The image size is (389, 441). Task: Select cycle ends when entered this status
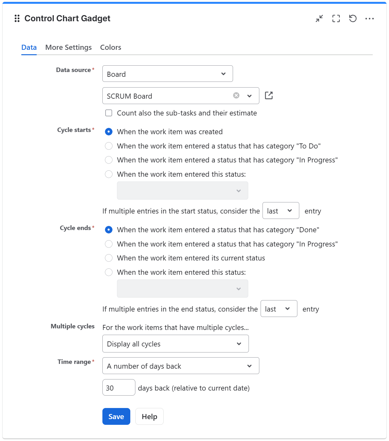(109, 272)
